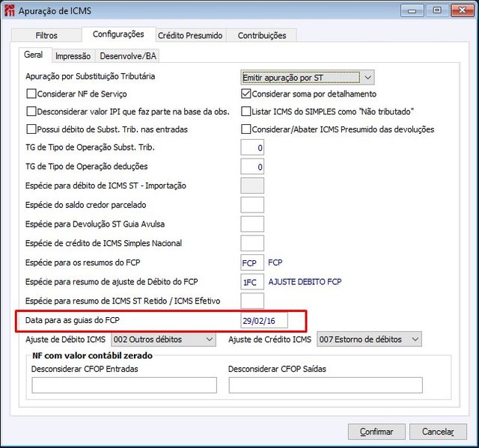Enable Considerar/Abater ICMS Presumido das devoluções
Image resolution: width=479 pixels, height=448 pixels.
(x=246, y=129)
